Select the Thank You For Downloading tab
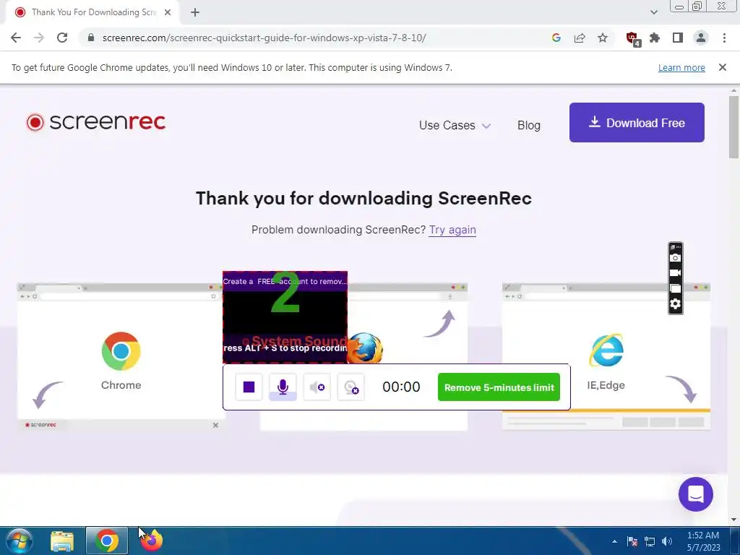Screen dimensions: 740x555 [92, 13]
